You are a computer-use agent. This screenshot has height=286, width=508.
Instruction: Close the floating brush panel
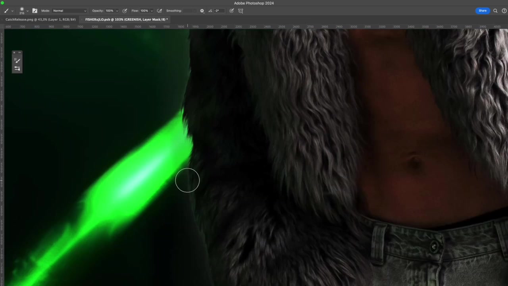click(x=14, y=52)
